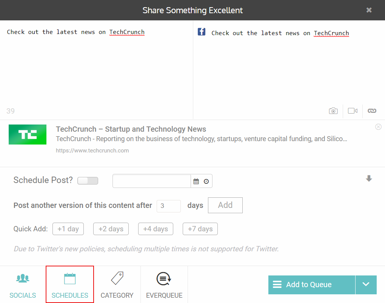385x303 pixels.
Task: Open the TechCrunch preview title
Action: [x=131, y=129]
